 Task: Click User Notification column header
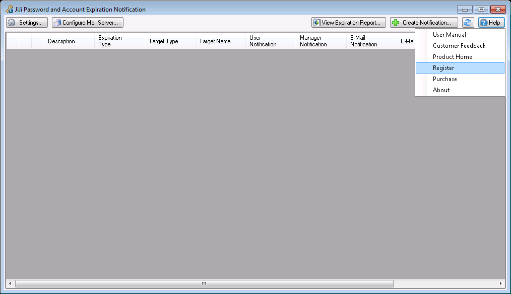point(271,41)
